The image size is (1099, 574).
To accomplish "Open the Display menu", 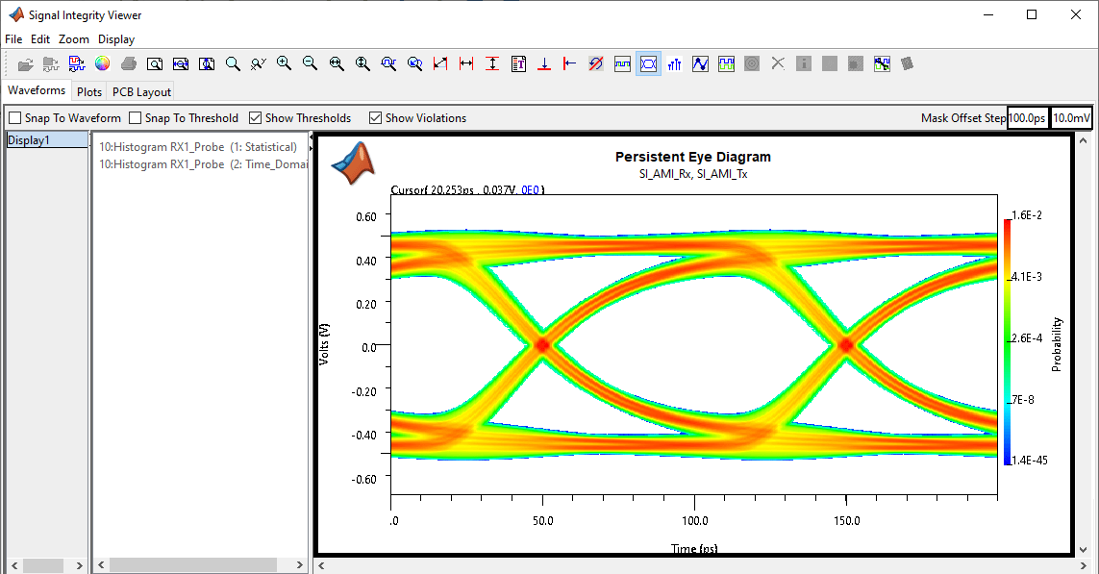I will [x=116, y=39].
